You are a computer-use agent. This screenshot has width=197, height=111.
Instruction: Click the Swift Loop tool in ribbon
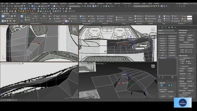[x=73, y=16]
